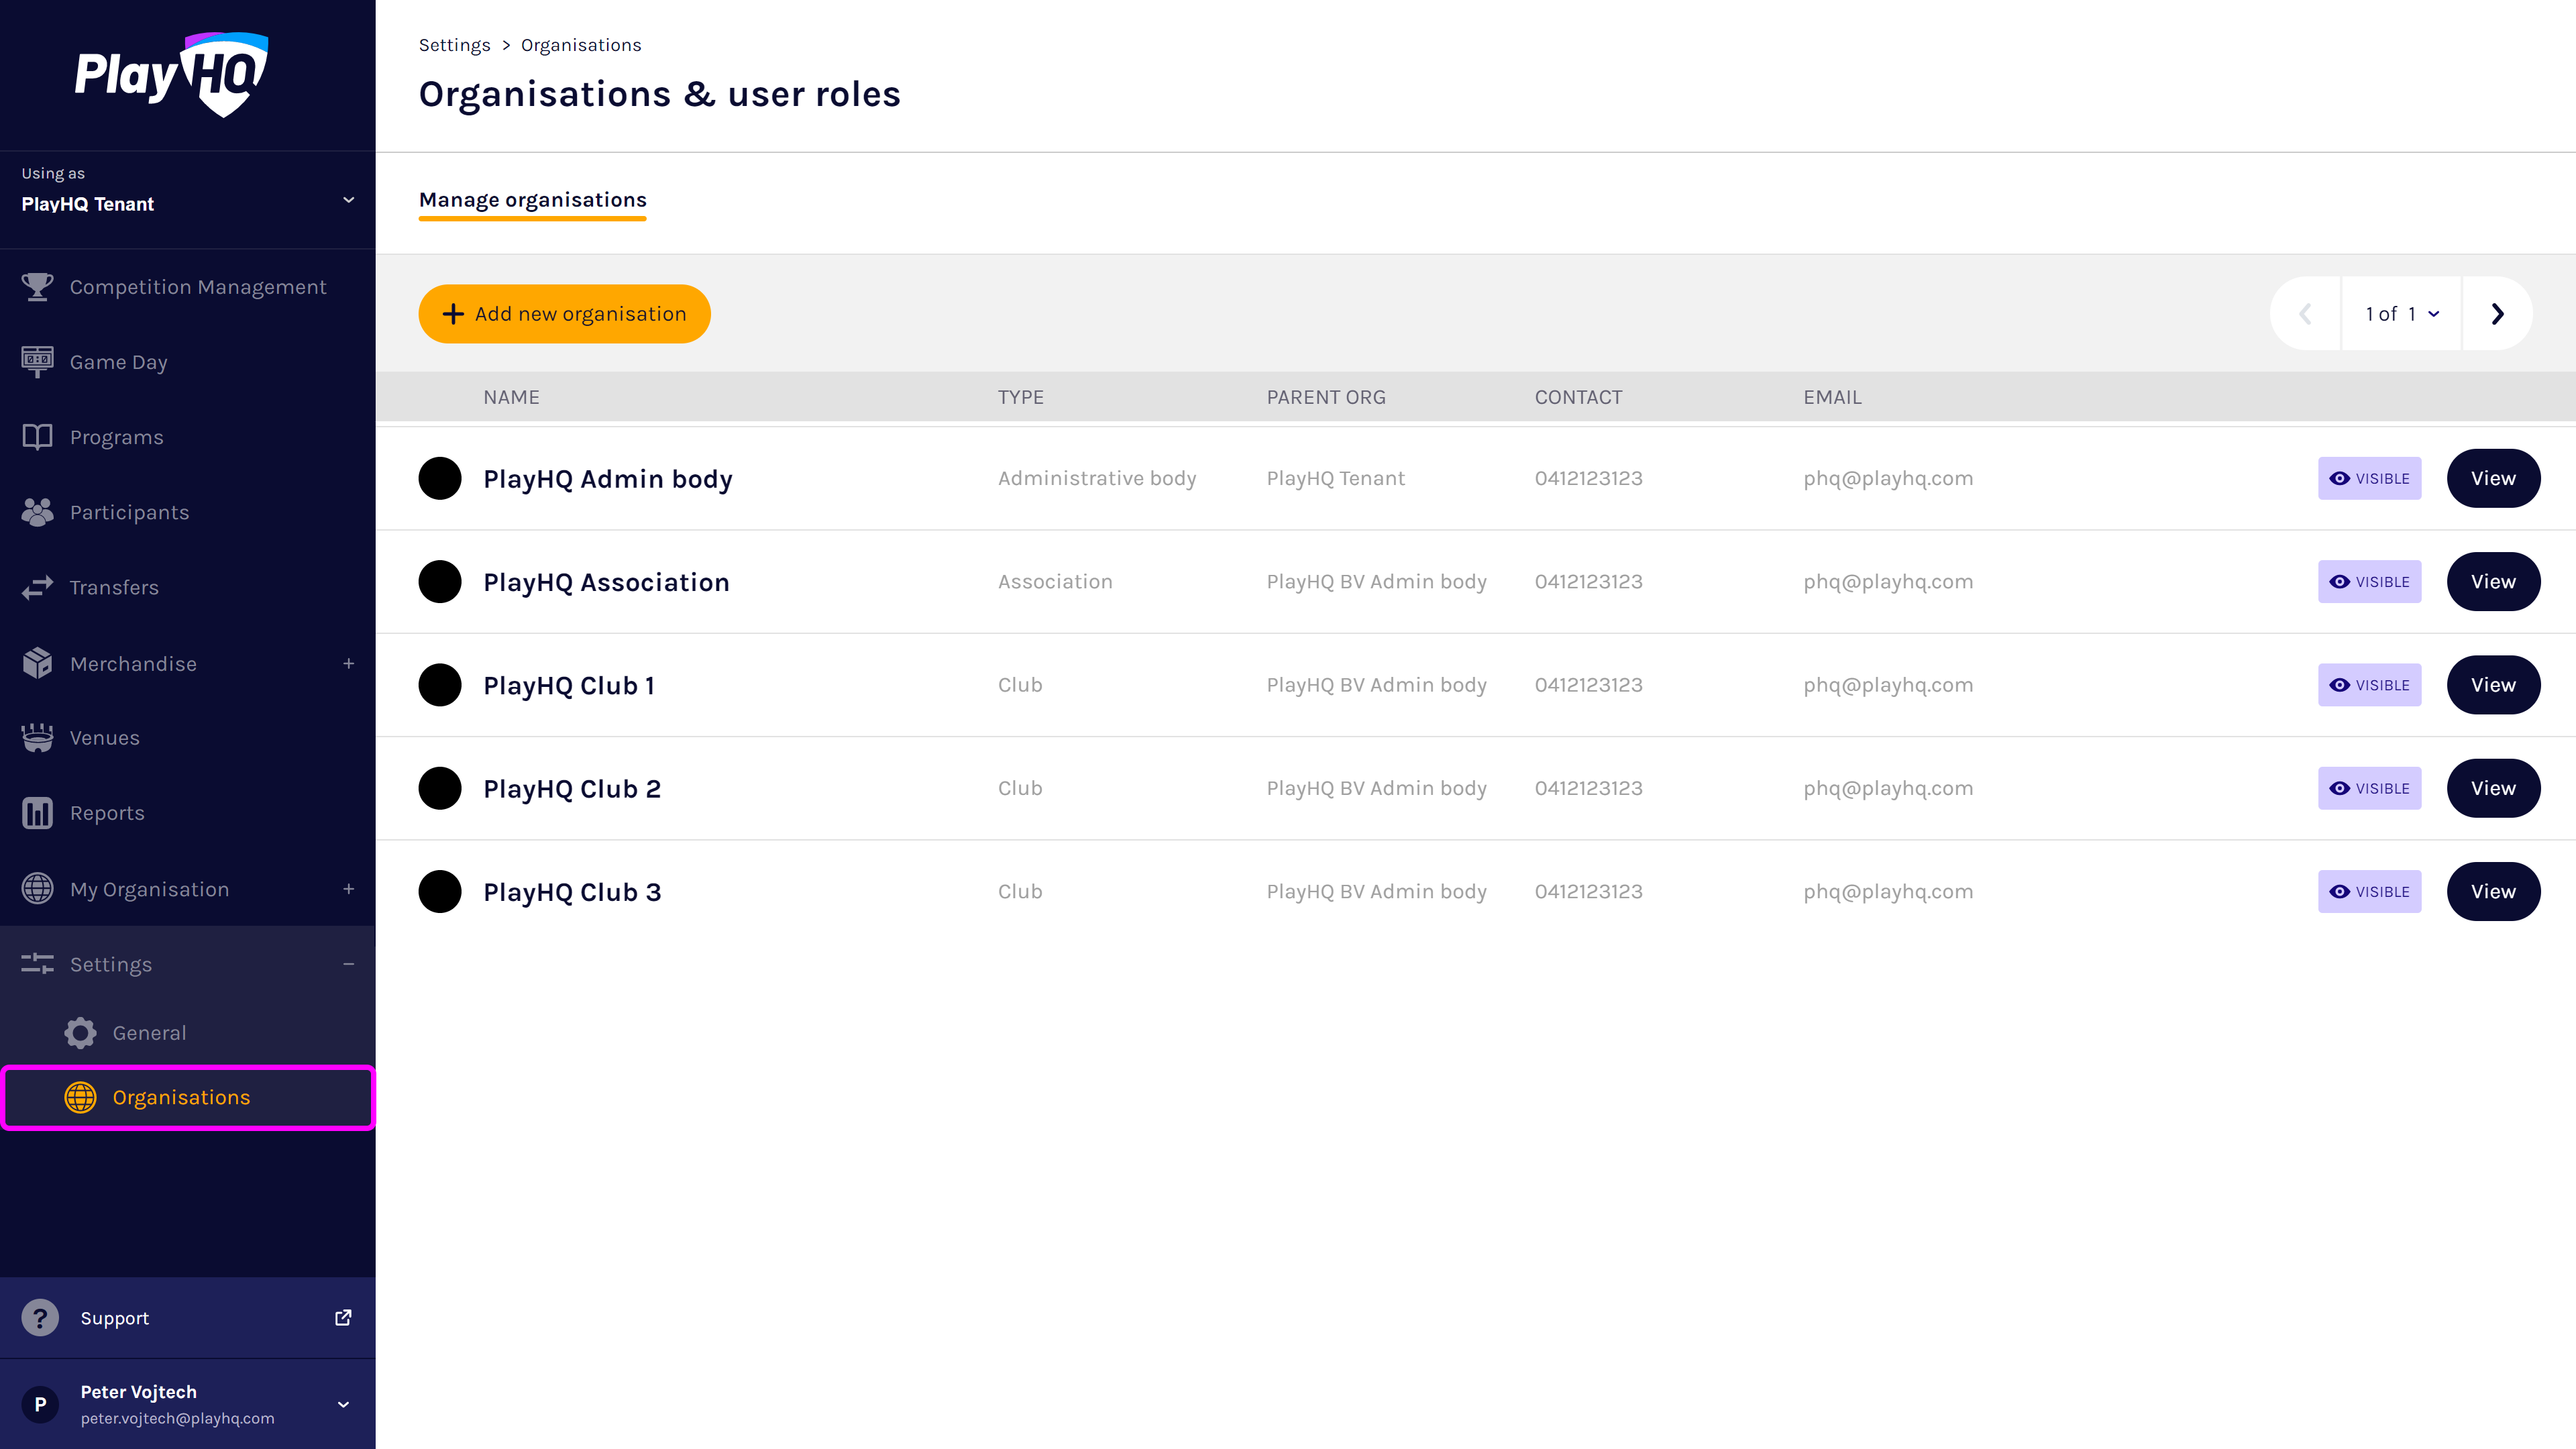Viewport: 2576px width, 1449px height.
Task: Click the Participants people icon
Action: [x=37, y=512]
